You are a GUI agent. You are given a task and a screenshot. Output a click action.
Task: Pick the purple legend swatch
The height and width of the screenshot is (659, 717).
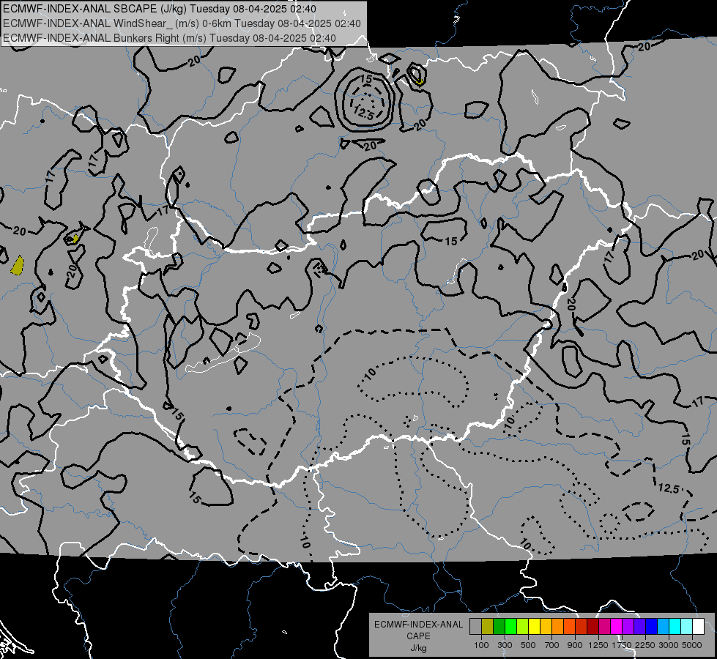pyautogui.click(x=628, y=627)
